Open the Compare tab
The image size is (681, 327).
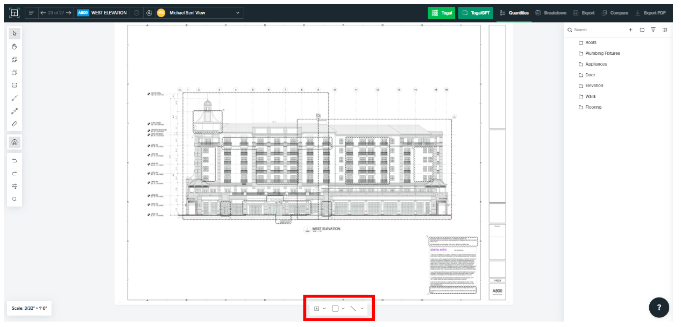coord(615,13)
